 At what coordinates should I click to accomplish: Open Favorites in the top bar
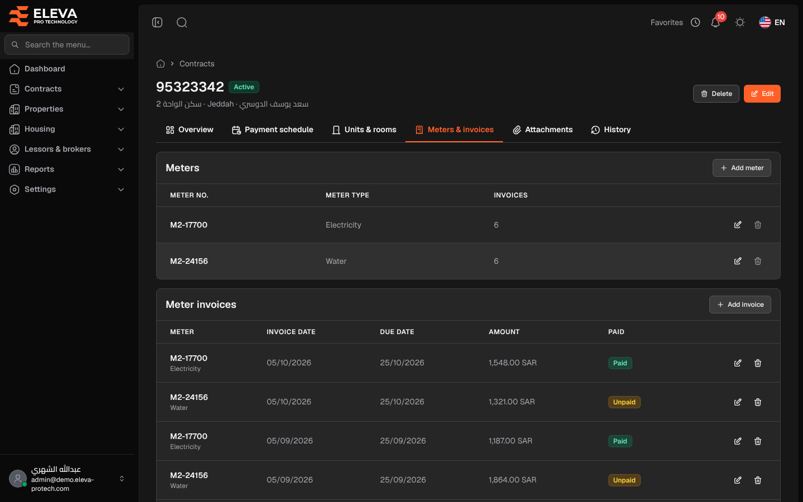coord(667,22)
